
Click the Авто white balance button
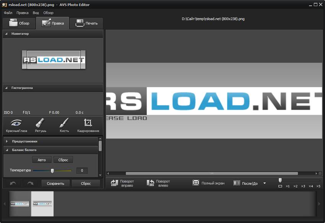pos(42,160)
